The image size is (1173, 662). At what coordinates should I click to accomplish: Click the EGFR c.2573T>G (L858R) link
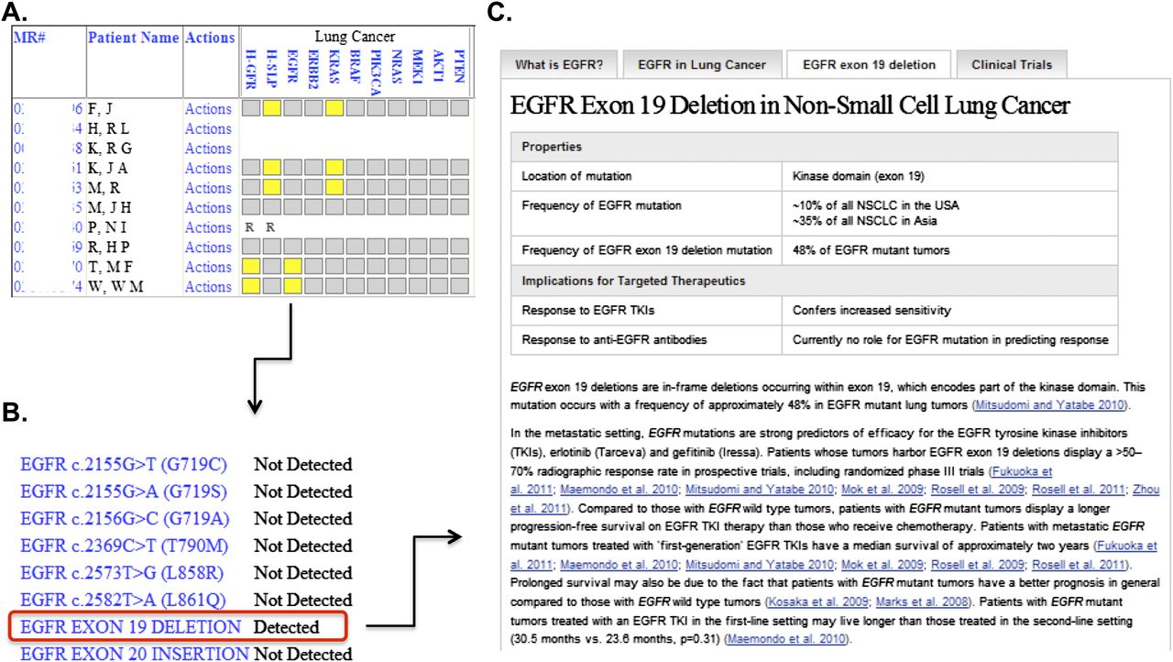pos(125,573)
